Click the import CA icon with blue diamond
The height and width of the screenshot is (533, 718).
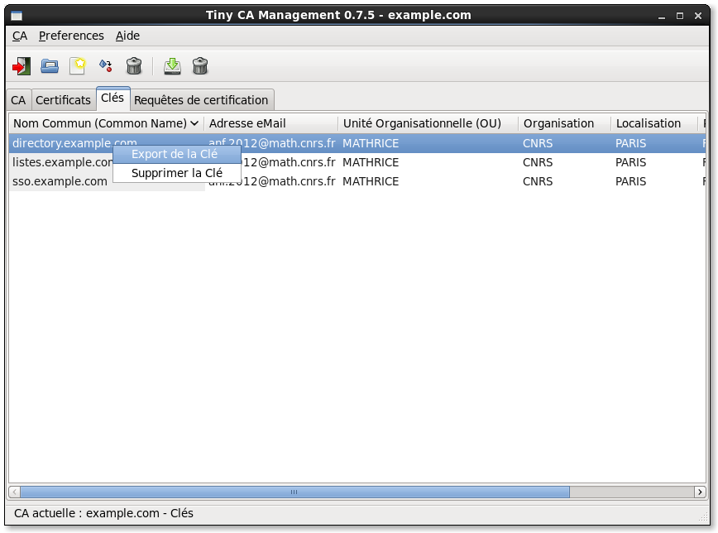[105, 66]
